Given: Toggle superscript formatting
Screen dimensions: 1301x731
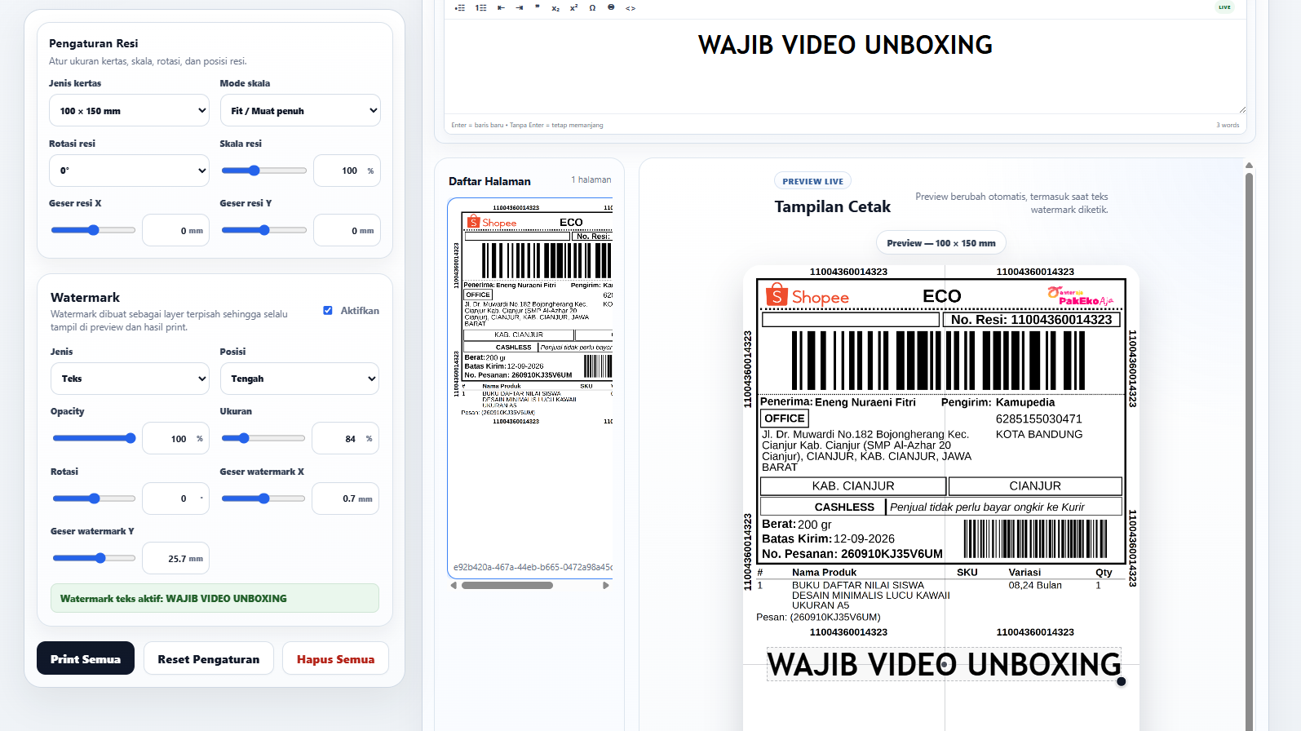Looking at the screenshot, I should pyautogui.click(x=574, y=7).
